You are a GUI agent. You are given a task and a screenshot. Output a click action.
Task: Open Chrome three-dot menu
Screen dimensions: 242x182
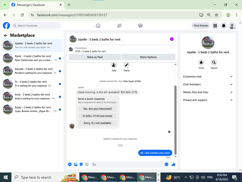[x=237, y=15]
